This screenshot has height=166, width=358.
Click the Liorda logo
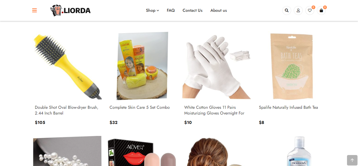(70, 10)
